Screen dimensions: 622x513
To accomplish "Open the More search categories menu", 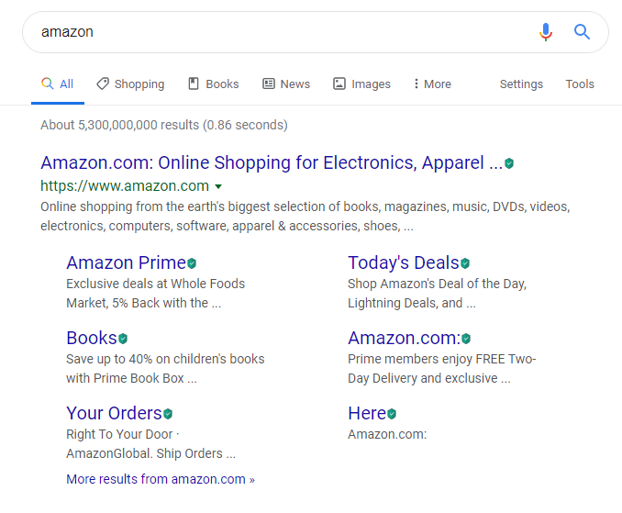I will 432,84.
